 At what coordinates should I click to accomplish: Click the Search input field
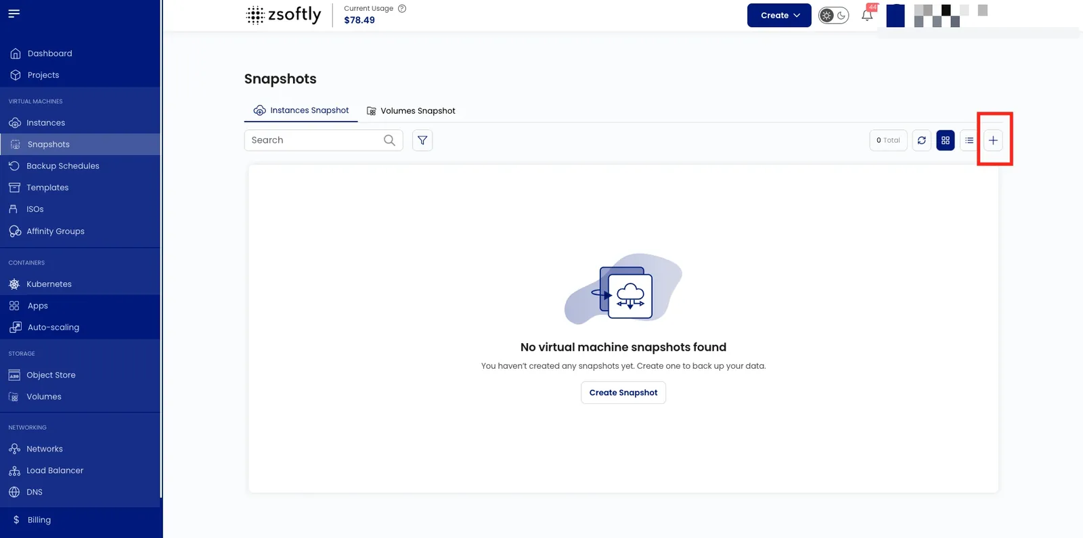[324, 140]
